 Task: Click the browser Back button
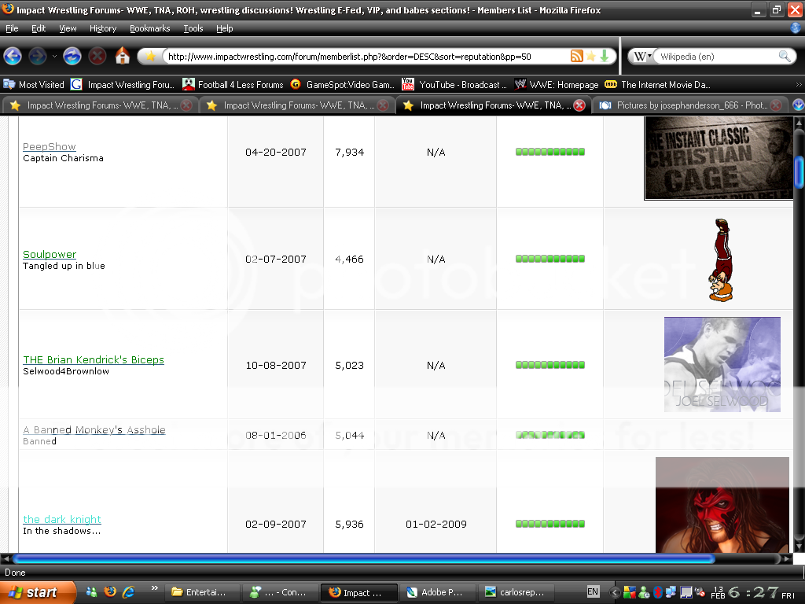[x=13, y=56]
